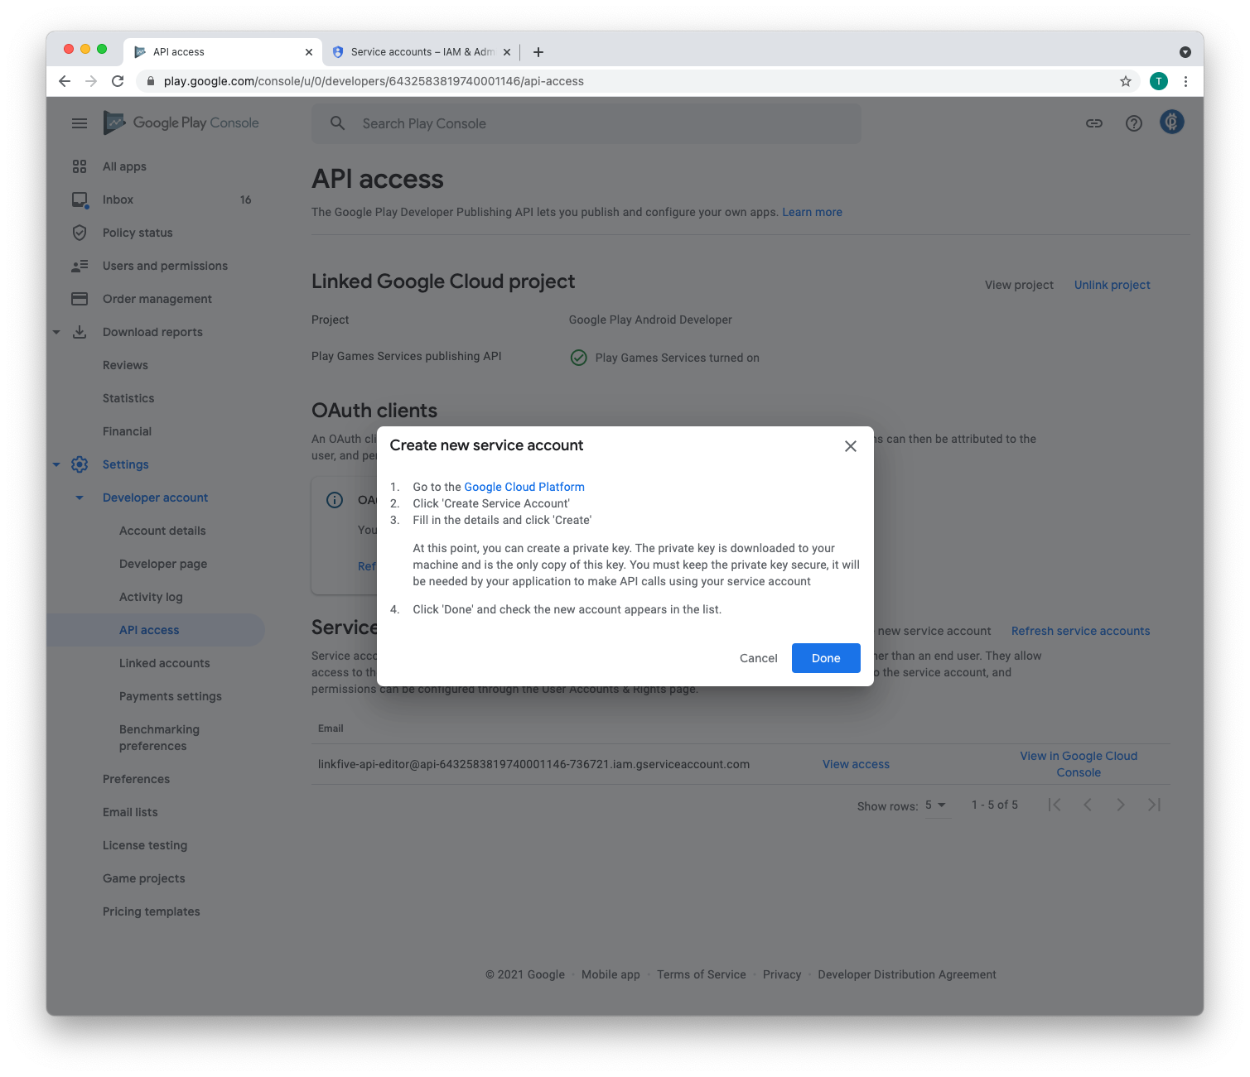Click the All apps grid icon

click(x=80, y=166)
